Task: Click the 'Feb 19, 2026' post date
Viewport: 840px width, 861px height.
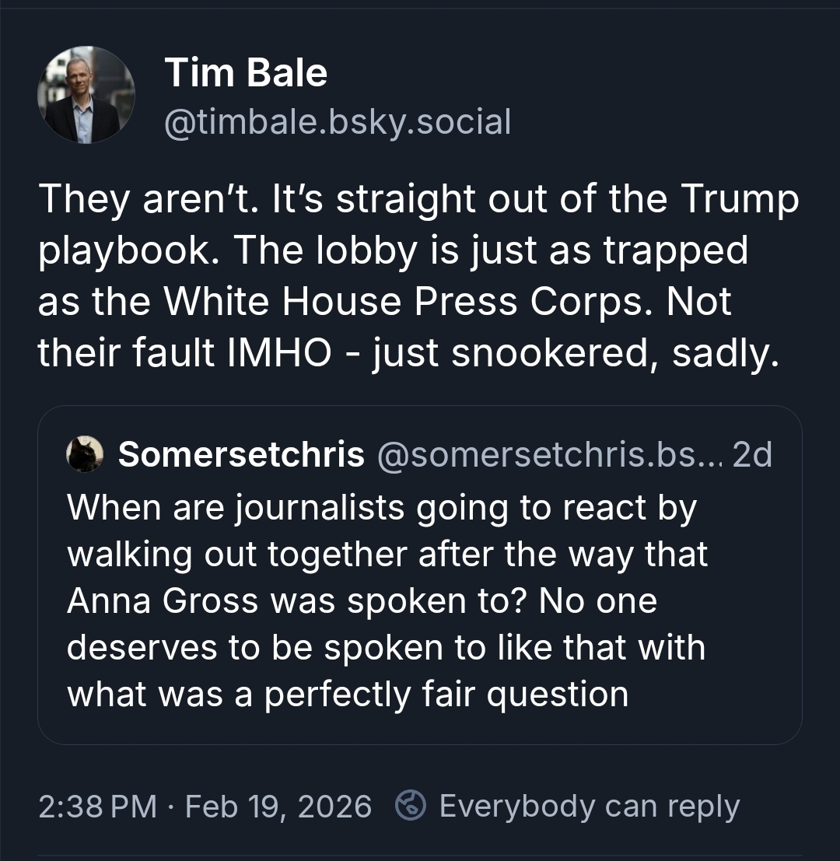Action: (x=278, y=806)
